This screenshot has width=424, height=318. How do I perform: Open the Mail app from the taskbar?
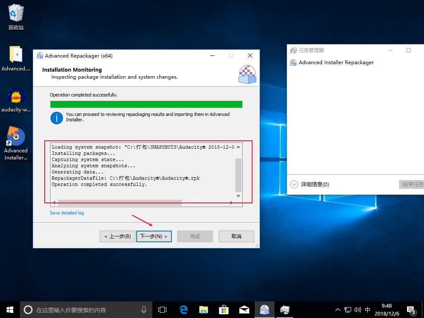click(244, 310)
